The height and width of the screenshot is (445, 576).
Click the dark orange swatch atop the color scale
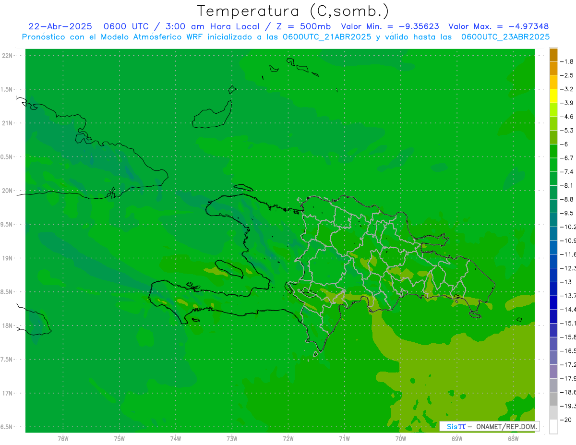coord(553,55)
